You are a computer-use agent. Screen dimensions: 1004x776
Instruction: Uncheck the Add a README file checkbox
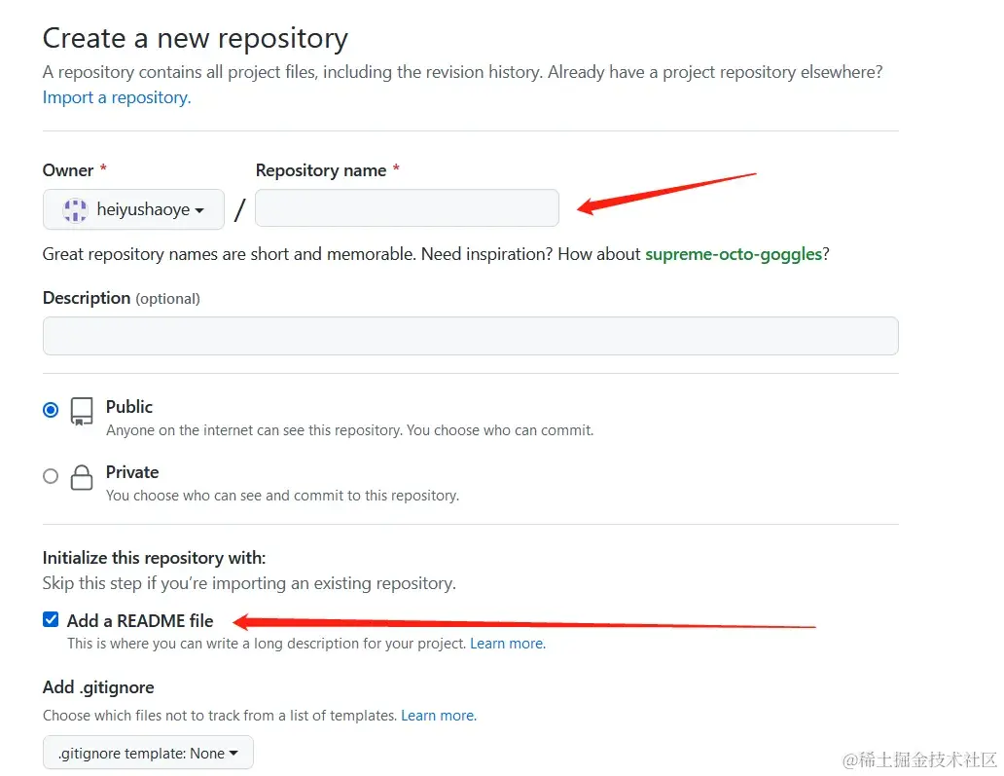[x=51, y=619]
